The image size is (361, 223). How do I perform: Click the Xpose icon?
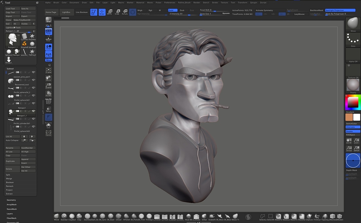click(x=48, y=133)
